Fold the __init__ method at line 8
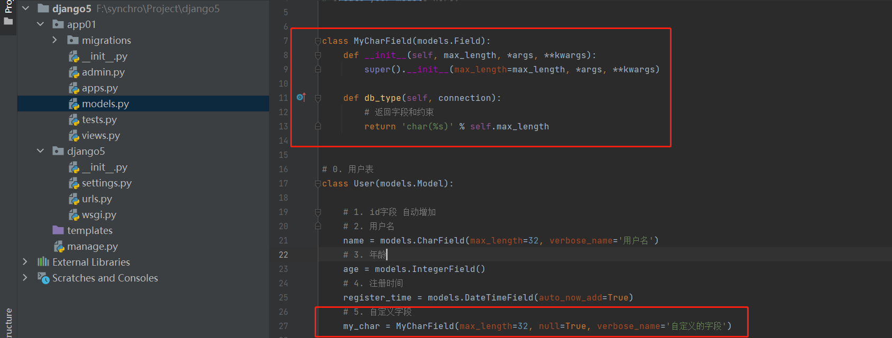Screen dimensions: 892x338 (318, 55)
